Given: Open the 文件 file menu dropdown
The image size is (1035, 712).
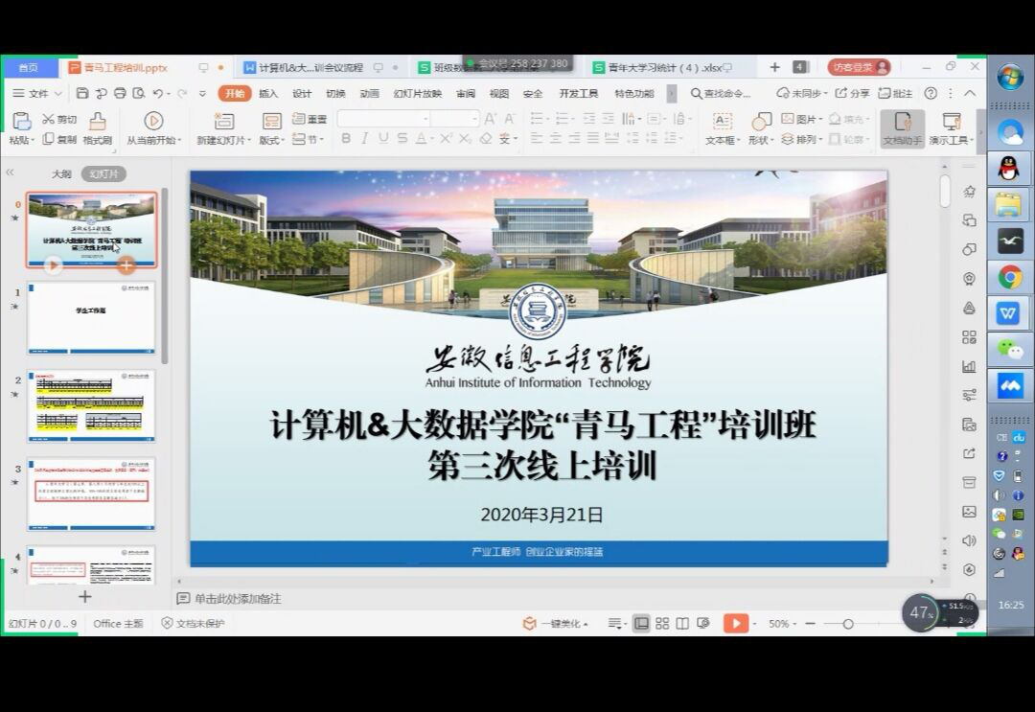Looking at the screenshot, I should (x=38, y=93).
